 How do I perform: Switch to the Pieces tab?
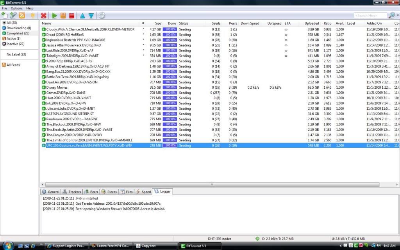109,192
